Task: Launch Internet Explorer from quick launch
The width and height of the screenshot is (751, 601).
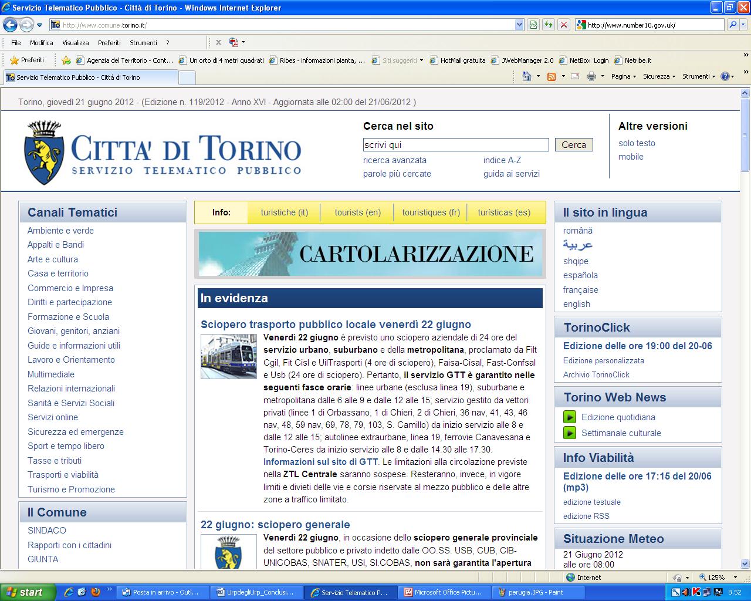Action: tap(68, 592)
